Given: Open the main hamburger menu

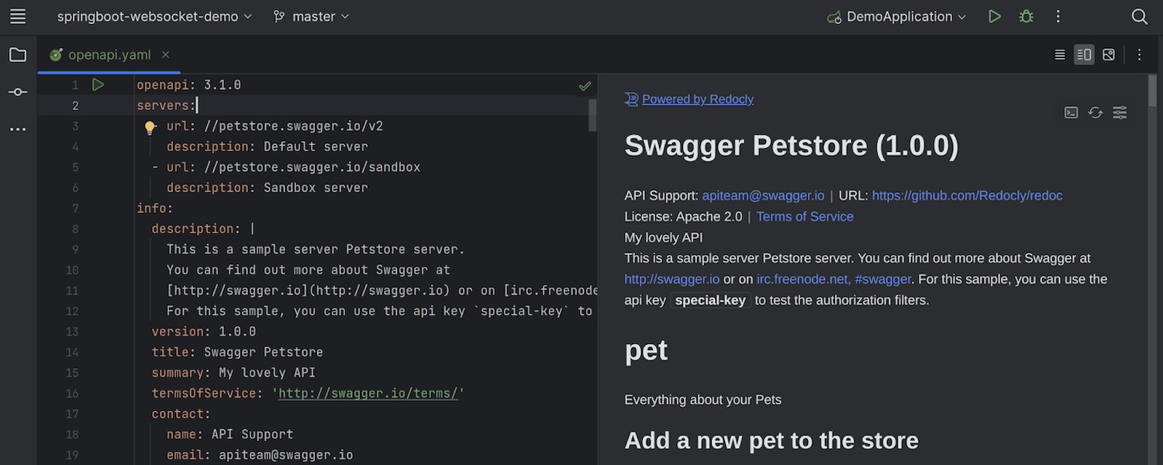Looking at the screenshot, I should click(x=18, y=16).
